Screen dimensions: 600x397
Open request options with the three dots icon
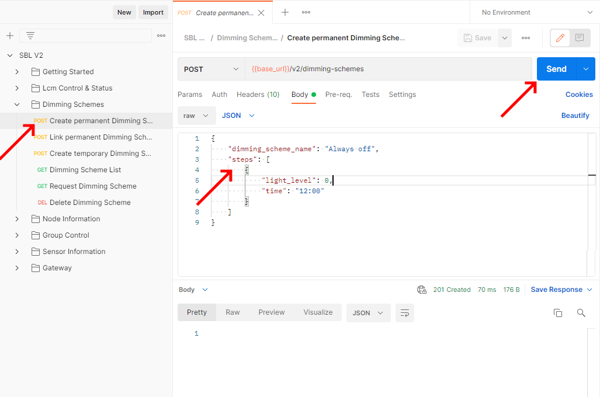(x=525, y=37)
